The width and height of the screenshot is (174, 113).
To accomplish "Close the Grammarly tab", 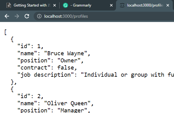I will point(111,5).
